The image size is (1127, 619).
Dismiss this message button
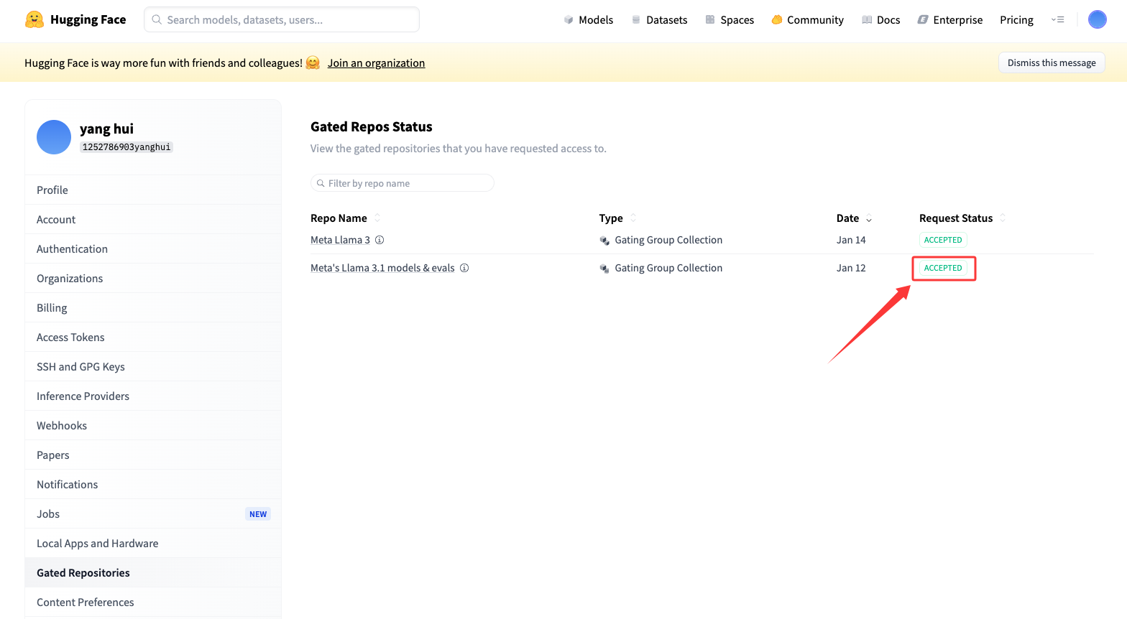tap(1052, 62)
